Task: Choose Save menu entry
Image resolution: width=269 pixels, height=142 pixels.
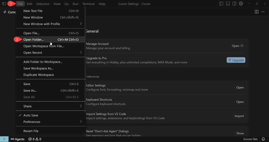Action: point(50,84)
